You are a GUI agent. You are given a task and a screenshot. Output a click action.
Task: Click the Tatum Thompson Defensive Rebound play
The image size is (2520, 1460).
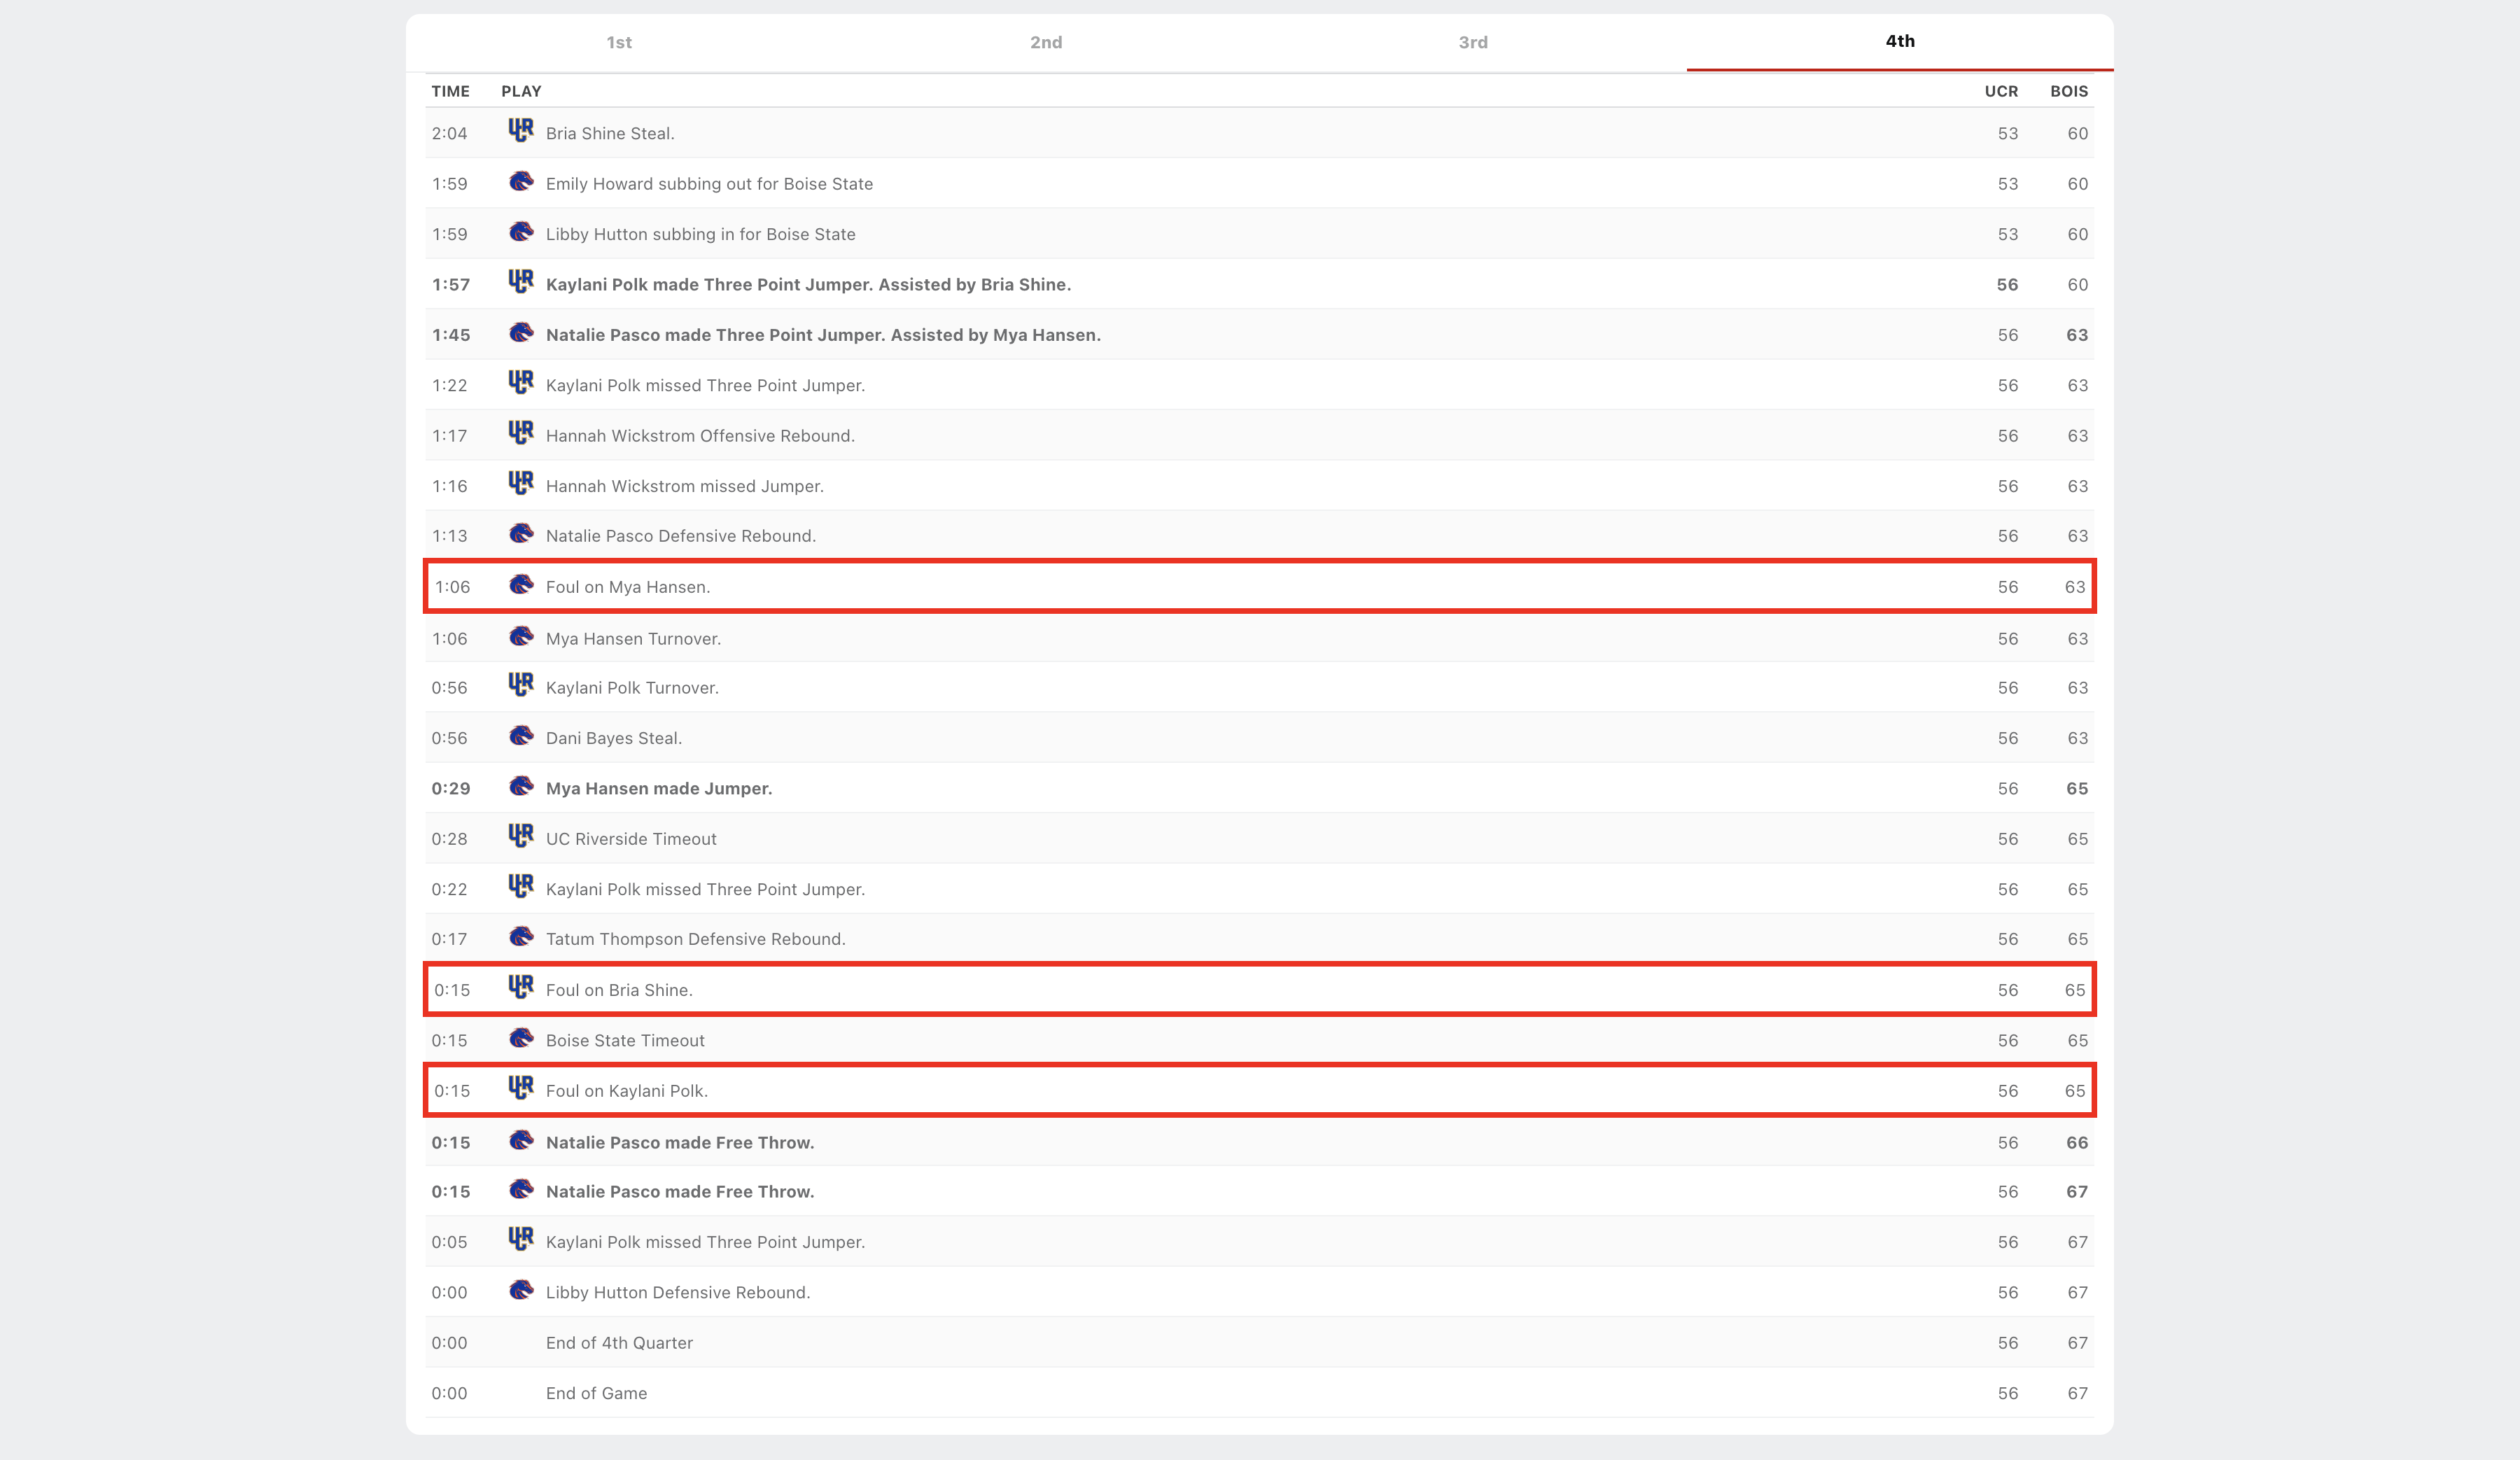[x=695, y=939]
